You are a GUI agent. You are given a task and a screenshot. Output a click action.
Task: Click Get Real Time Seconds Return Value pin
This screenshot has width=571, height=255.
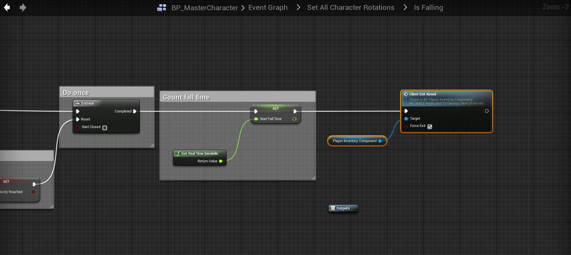[x=220, y=161]
